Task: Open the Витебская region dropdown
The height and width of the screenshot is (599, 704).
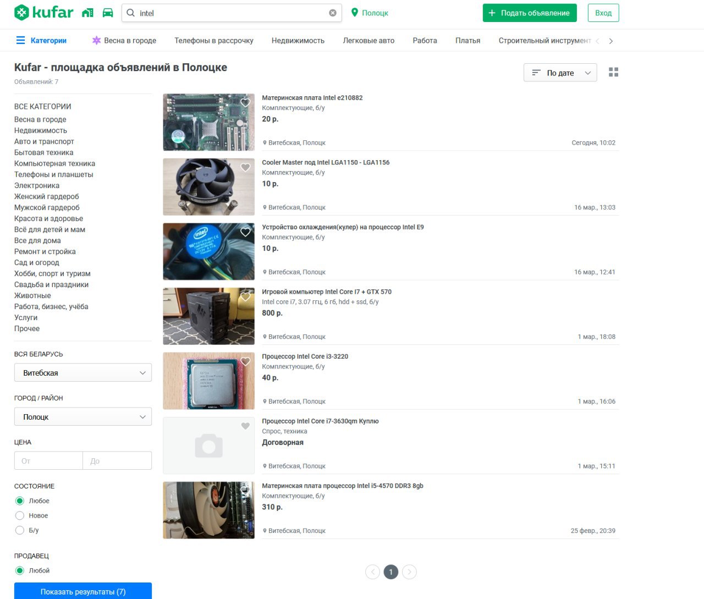Action: [83, 372]
